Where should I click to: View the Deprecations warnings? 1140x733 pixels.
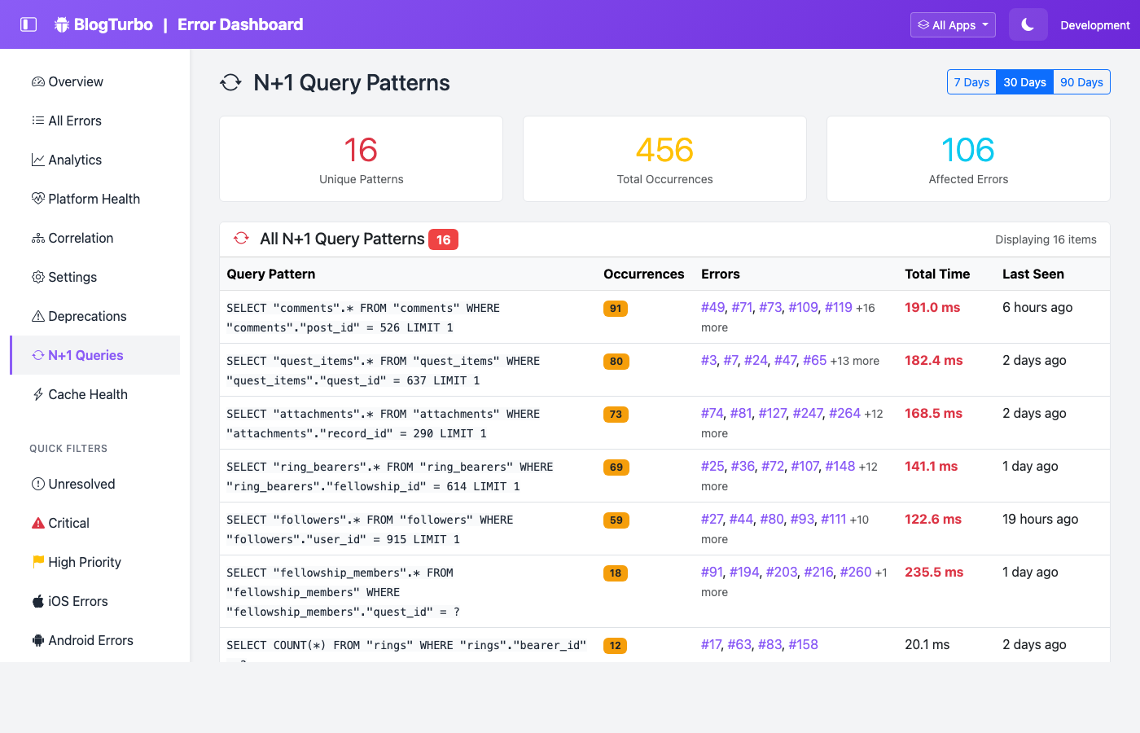(x=88, y=316)
